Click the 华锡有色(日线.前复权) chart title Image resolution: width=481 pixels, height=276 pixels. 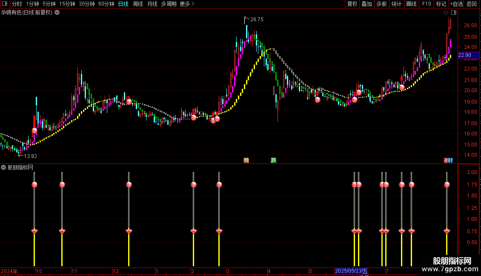27,13
